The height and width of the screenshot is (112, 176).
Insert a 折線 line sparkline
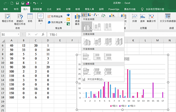point(135,18)
